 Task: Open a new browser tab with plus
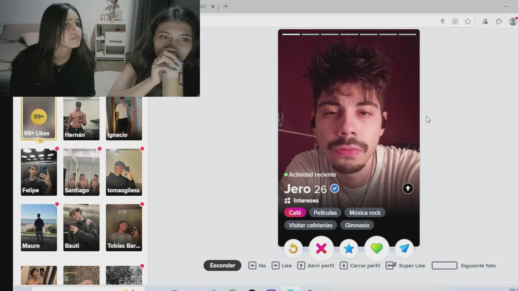[x=226, y=6]
